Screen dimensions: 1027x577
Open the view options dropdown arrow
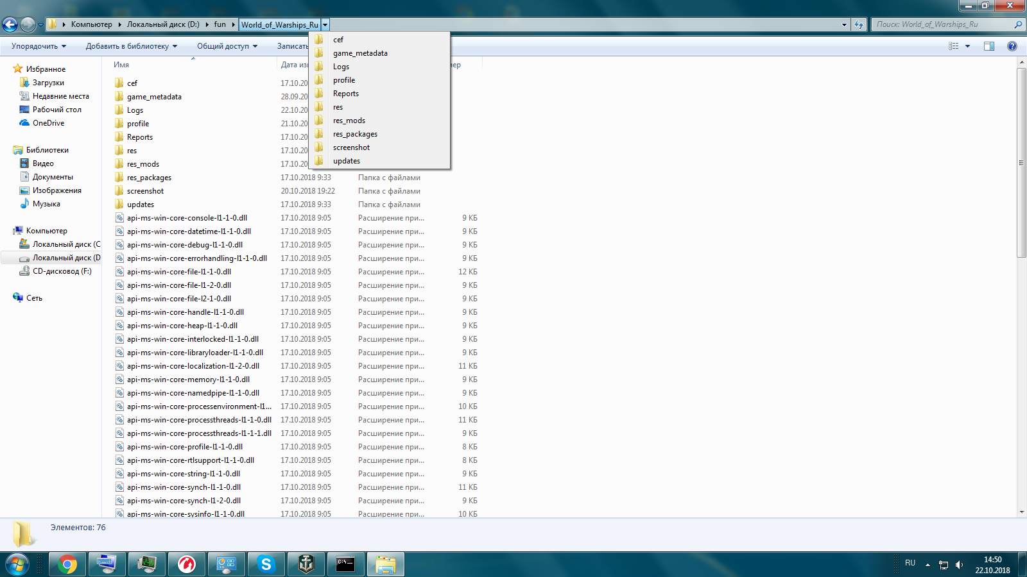pyautogui.click(x=967, y=46)
